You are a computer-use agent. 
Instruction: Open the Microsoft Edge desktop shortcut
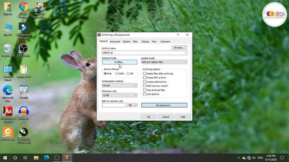8,93
